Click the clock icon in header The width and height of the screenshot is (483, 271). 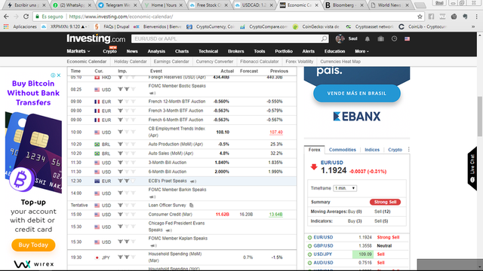click(394, 38)
